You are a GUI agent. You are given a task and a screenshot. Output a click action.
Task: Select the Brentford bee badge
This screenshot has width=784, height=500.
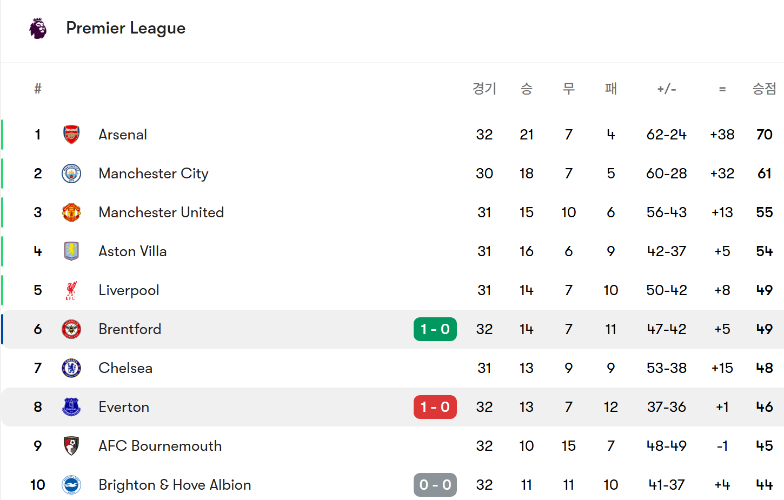[71, 329]
